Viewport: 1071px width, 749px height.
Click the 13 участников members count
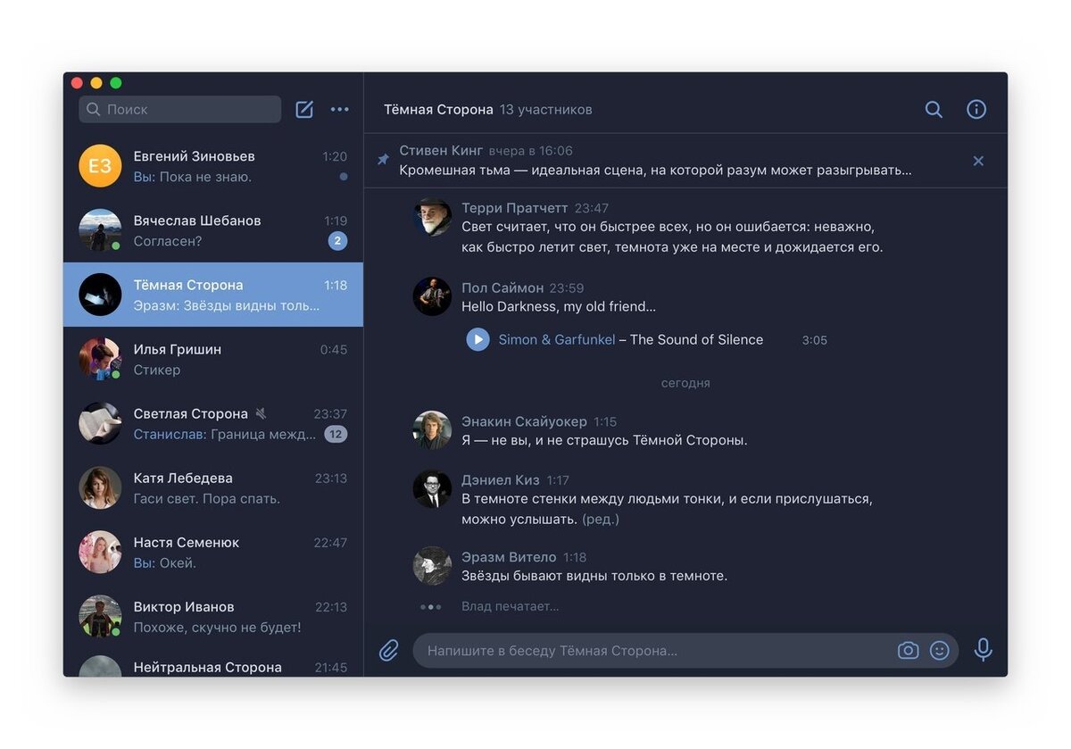pos(546,109)
